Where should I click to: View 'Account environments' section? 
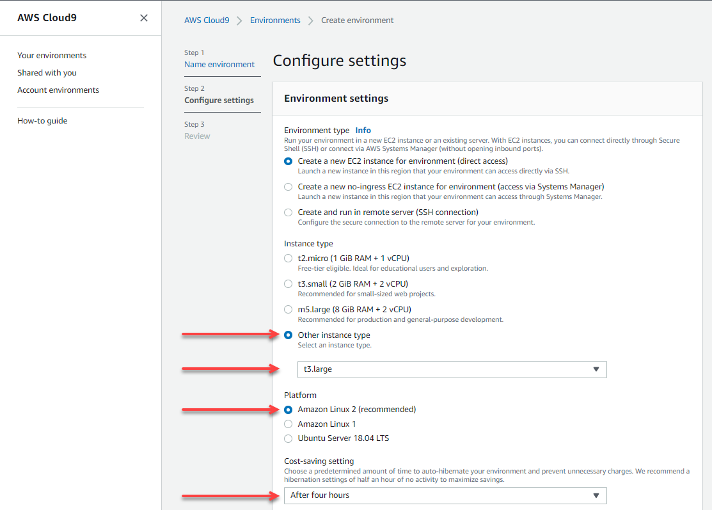pos(58,90)
